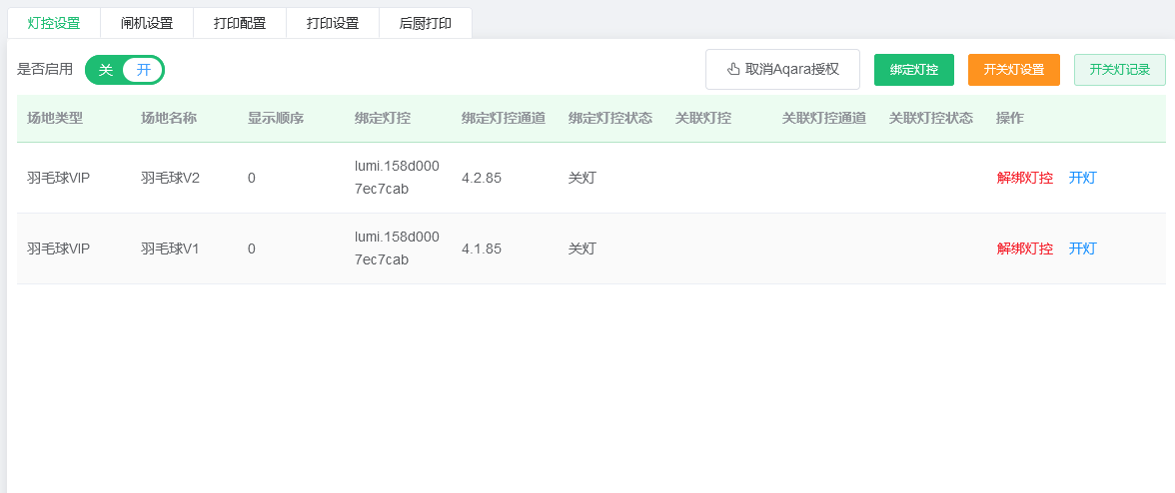Turn on light for 羽毛球V2
The image size is (1175, 493).
click(1082, 178)
